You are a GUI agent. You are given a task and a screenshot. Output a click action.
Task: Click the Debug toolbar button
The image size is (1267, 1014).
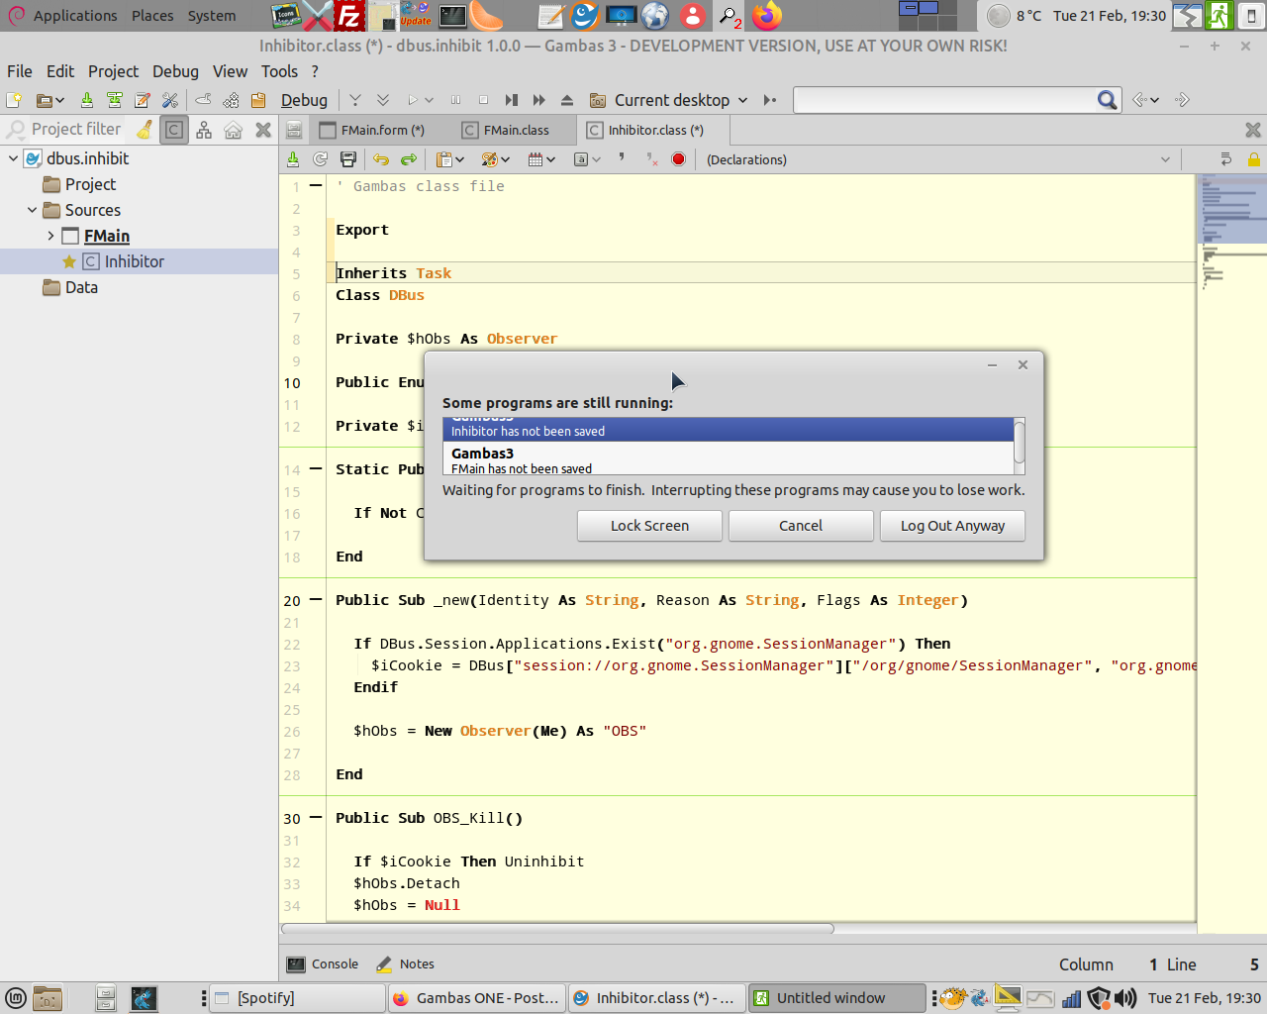304,100
